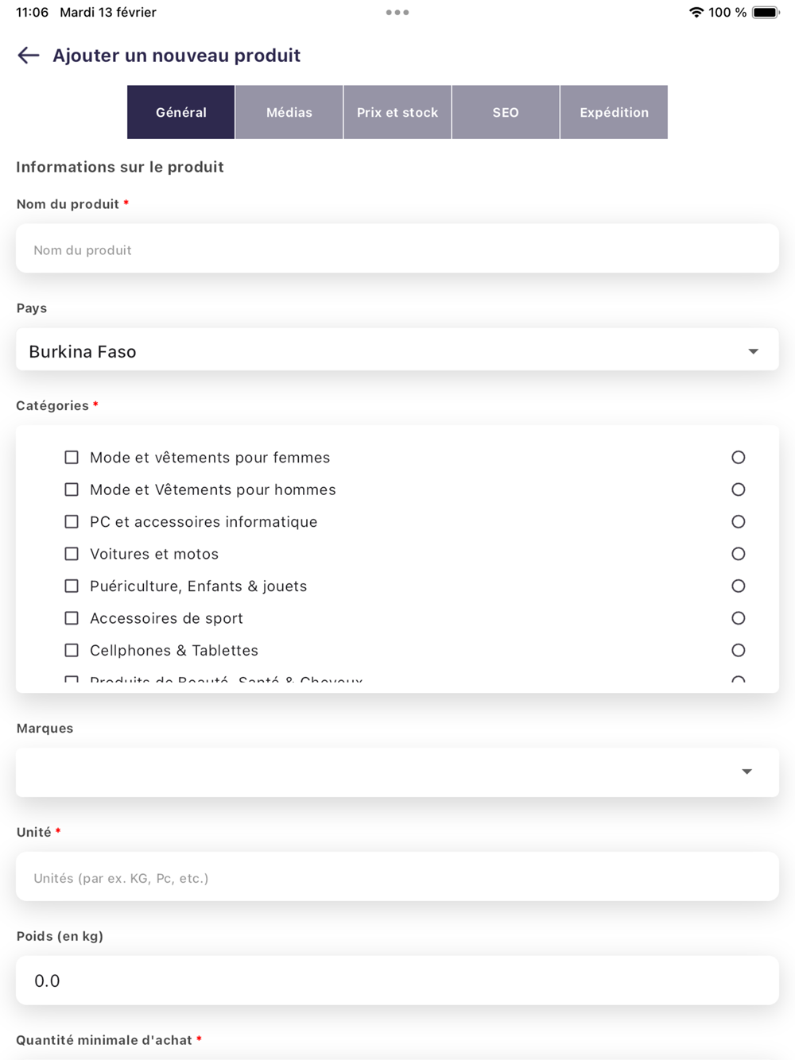Image resolution: width=795 pixels, height=1060 pixels.
Task: Focus the 'Nom du produit' text field
Action: [397, 250]
